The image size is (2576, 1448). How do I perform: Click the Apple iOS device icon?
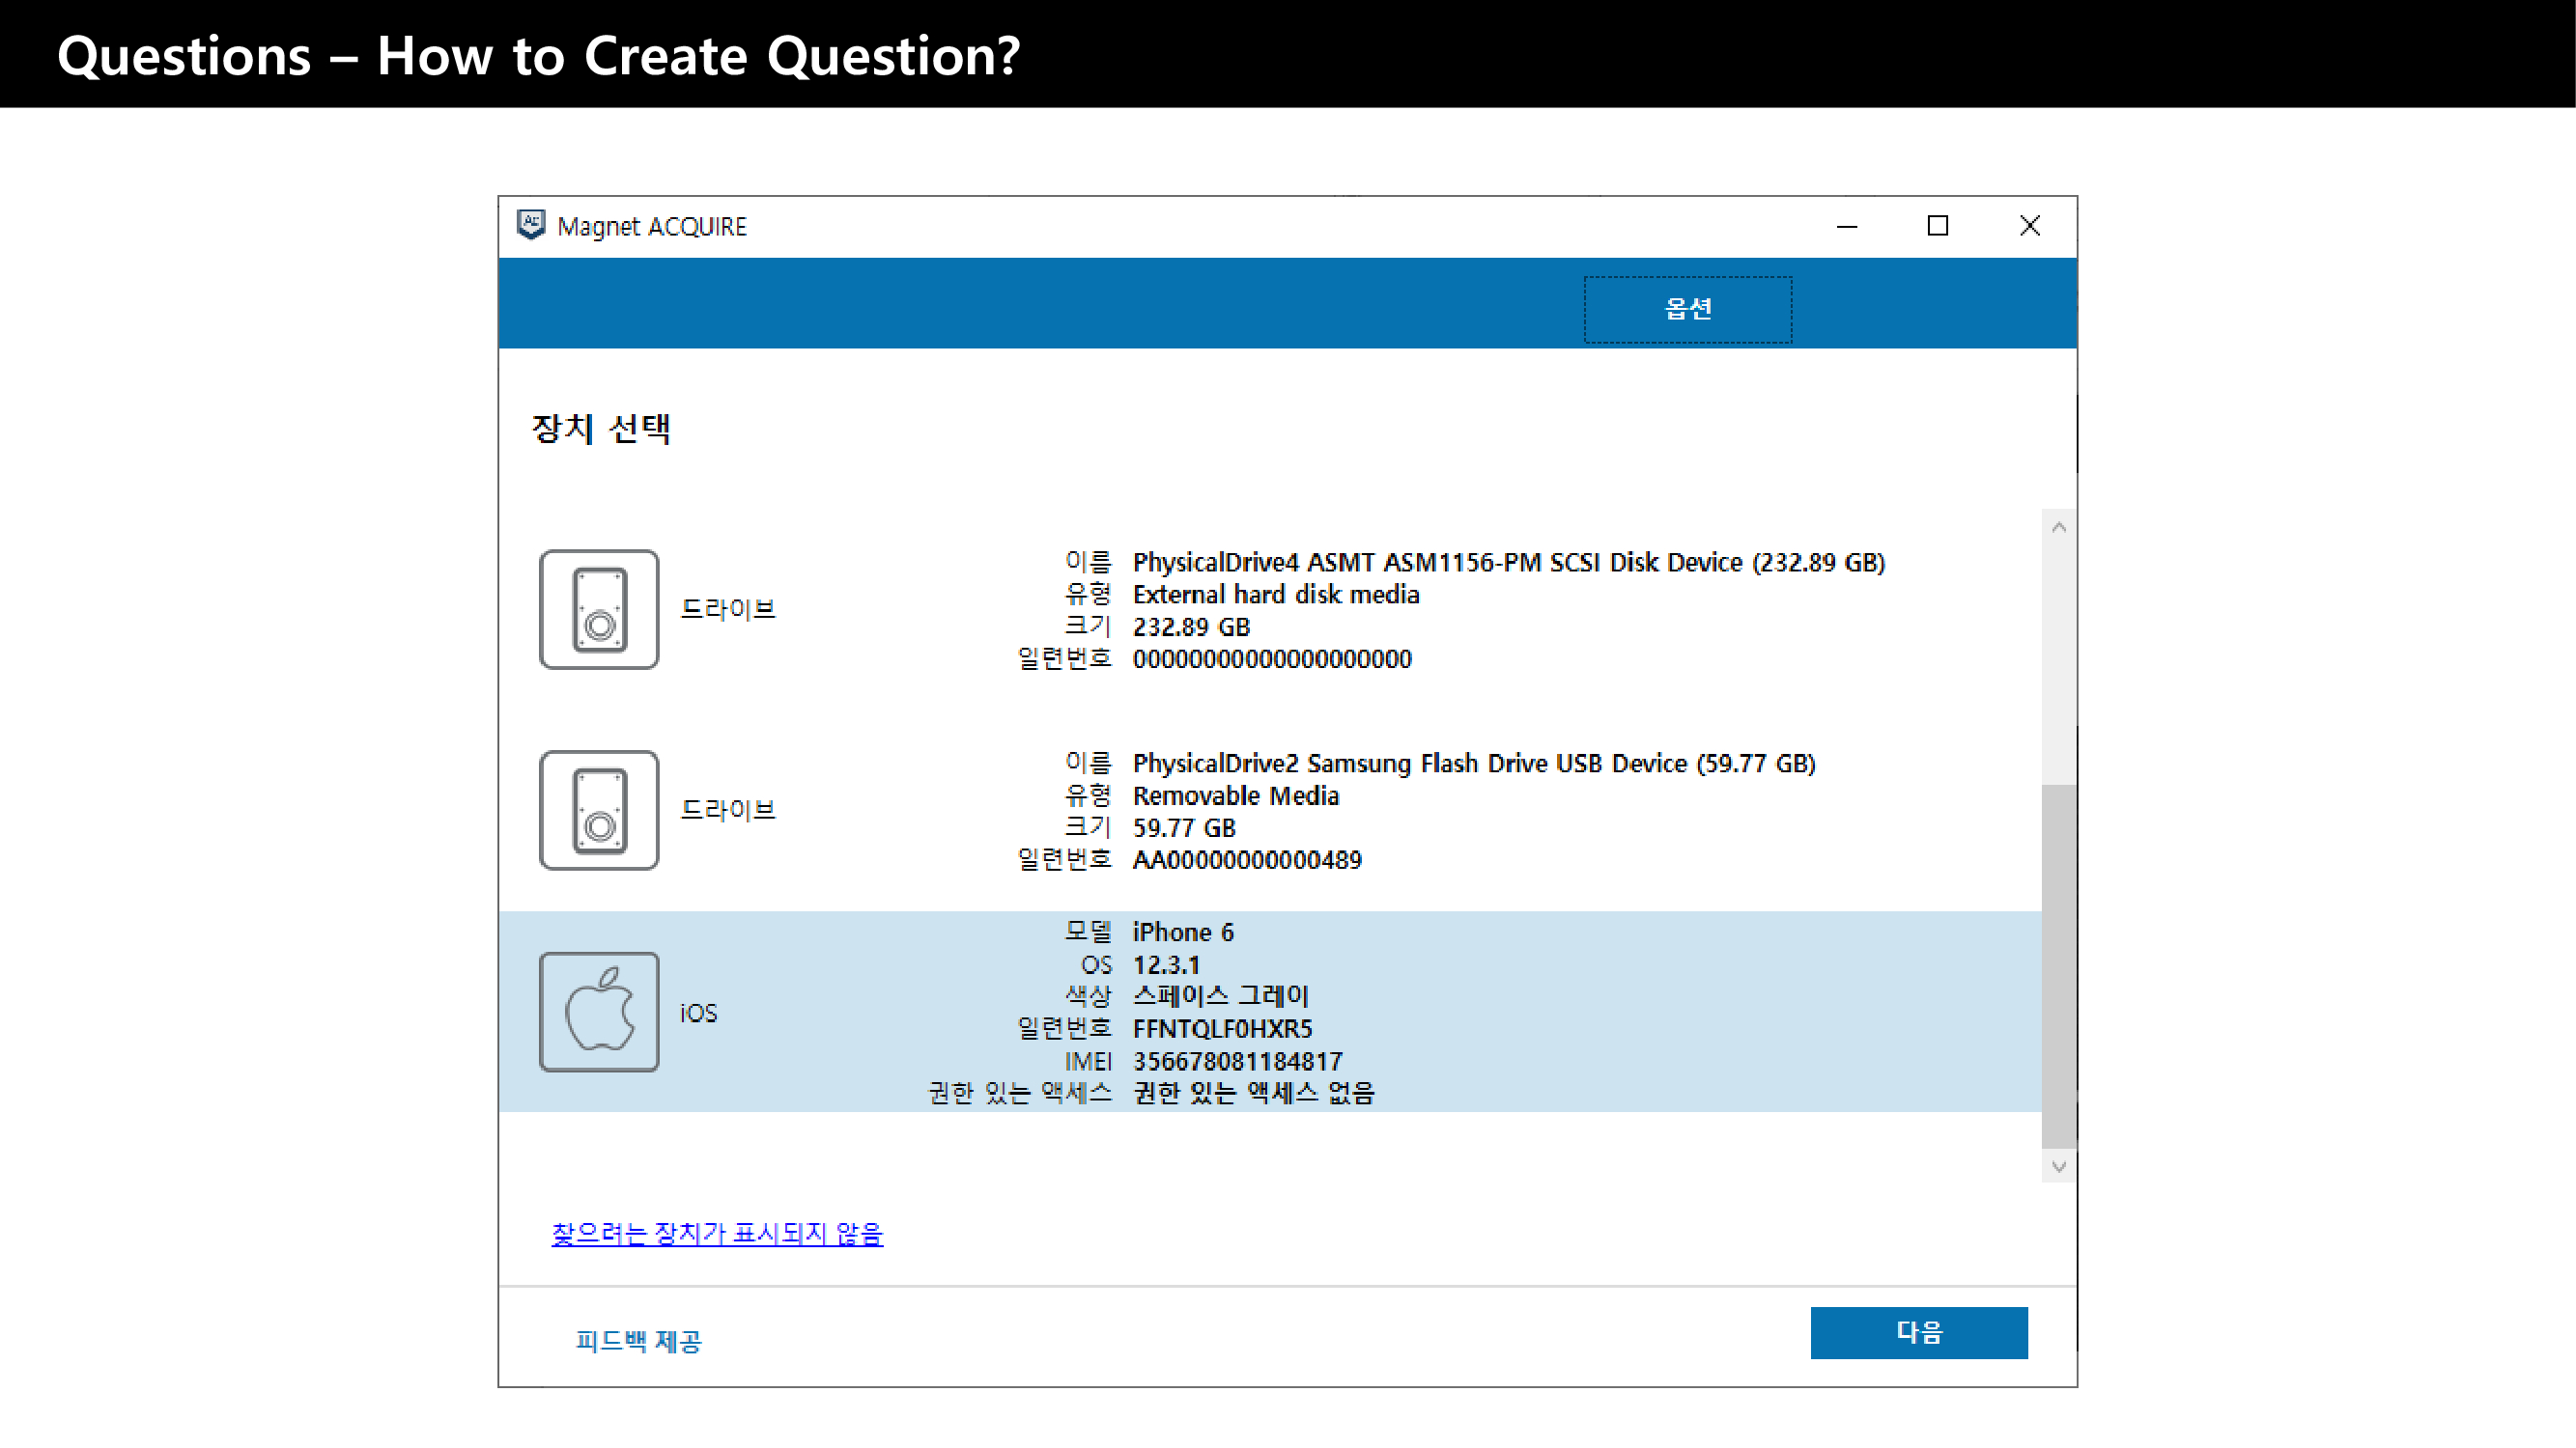[598, 1012]
